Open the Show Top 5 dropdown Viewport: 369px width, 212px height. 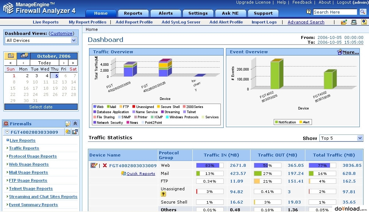click(341, 138)
